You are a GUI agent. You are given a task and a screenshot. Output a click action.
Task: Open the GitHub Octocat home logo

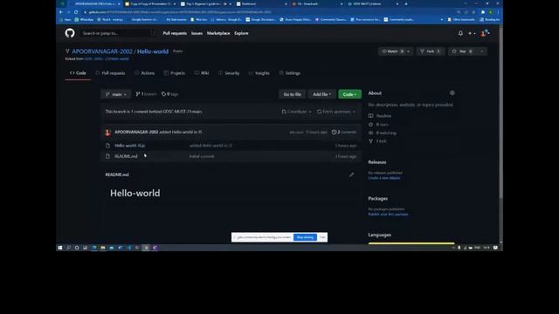pyautogui.click(x=70, y=33)
